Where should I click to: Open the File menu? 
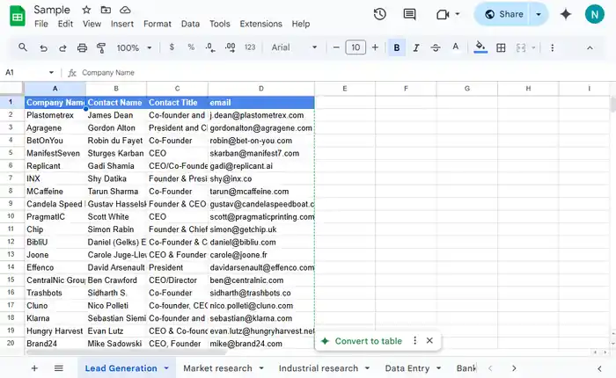[x=41, y=24]
